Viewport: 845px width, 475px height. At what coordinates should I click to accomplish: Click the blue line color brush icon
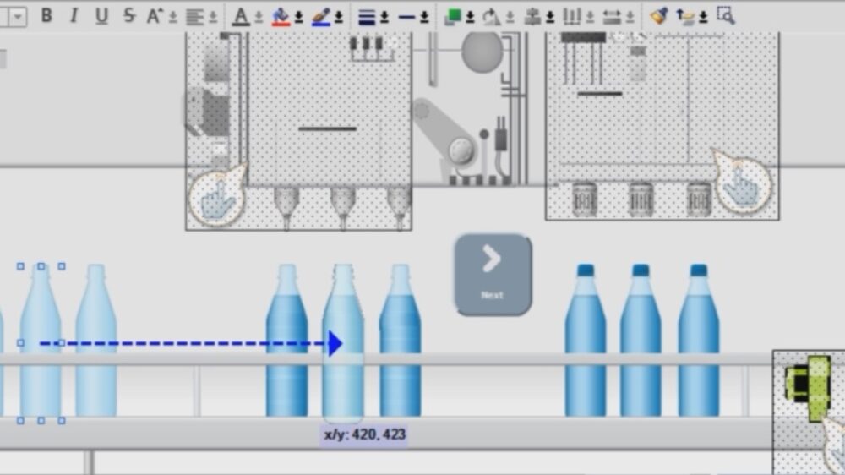pos(320,17)
